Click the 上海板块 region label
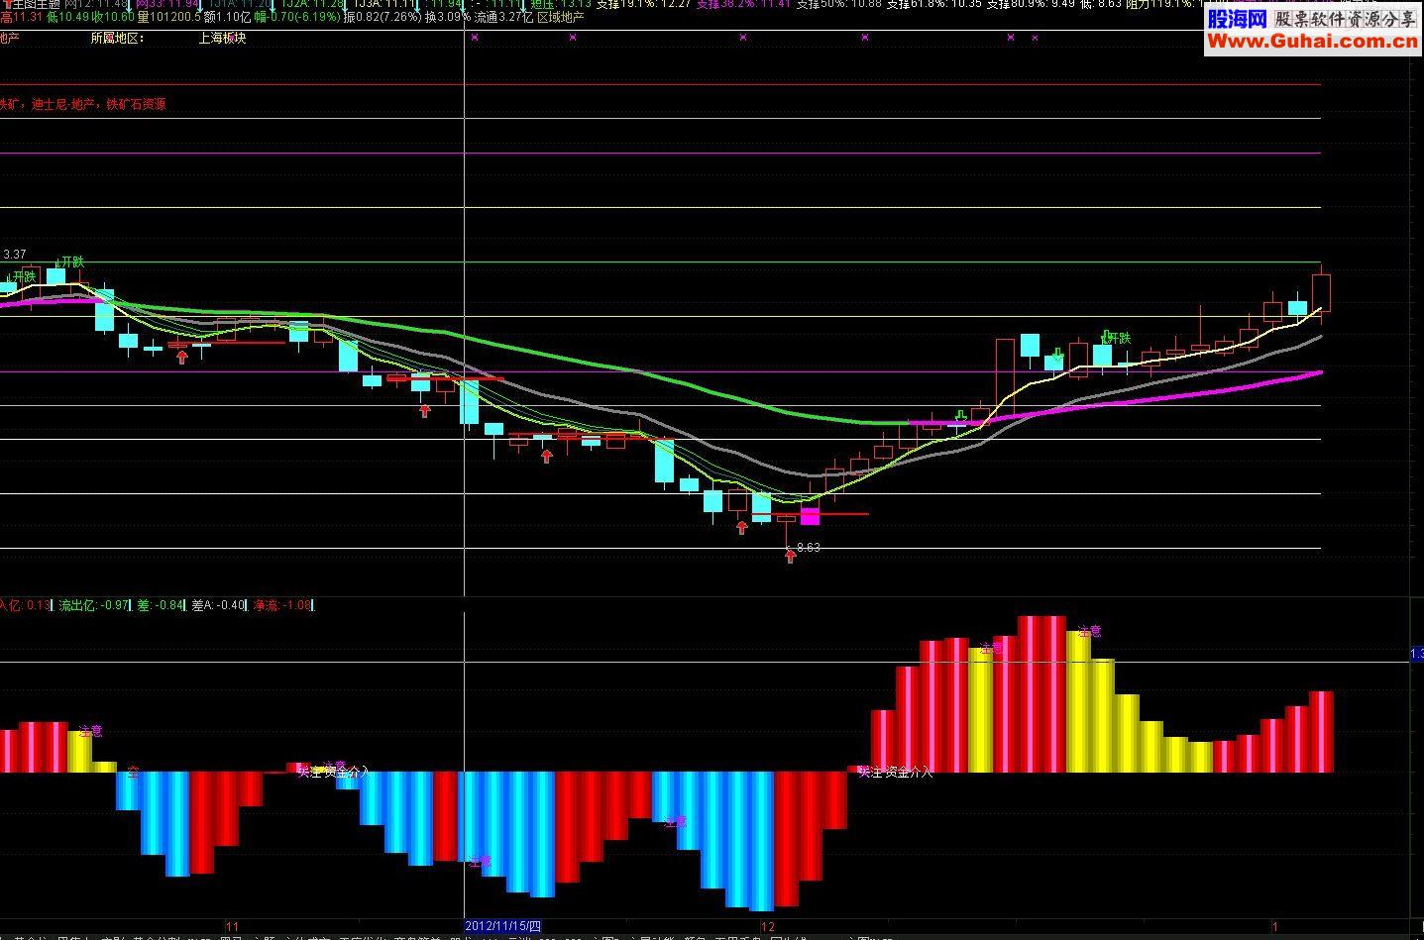1424x940 pixels. [x=222, y=38]
